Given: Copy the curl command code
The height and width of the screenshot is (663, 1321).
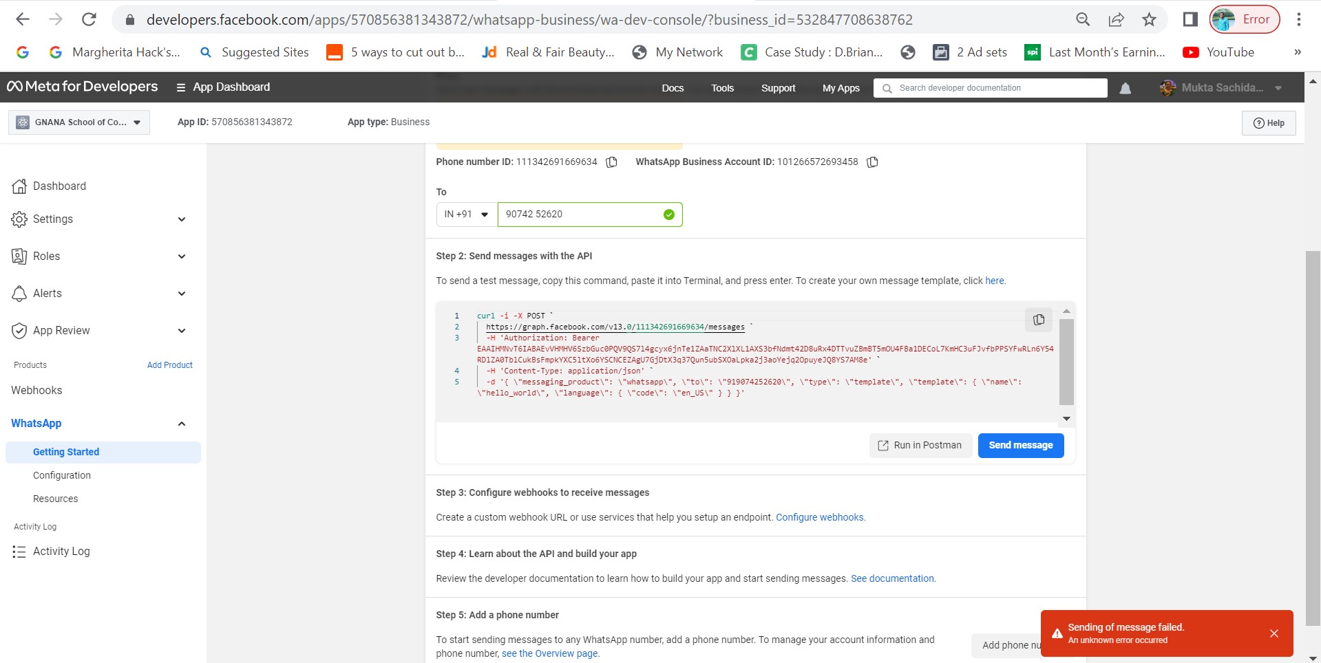Looking at the screenshot, I should click(x=1039, y=320).
